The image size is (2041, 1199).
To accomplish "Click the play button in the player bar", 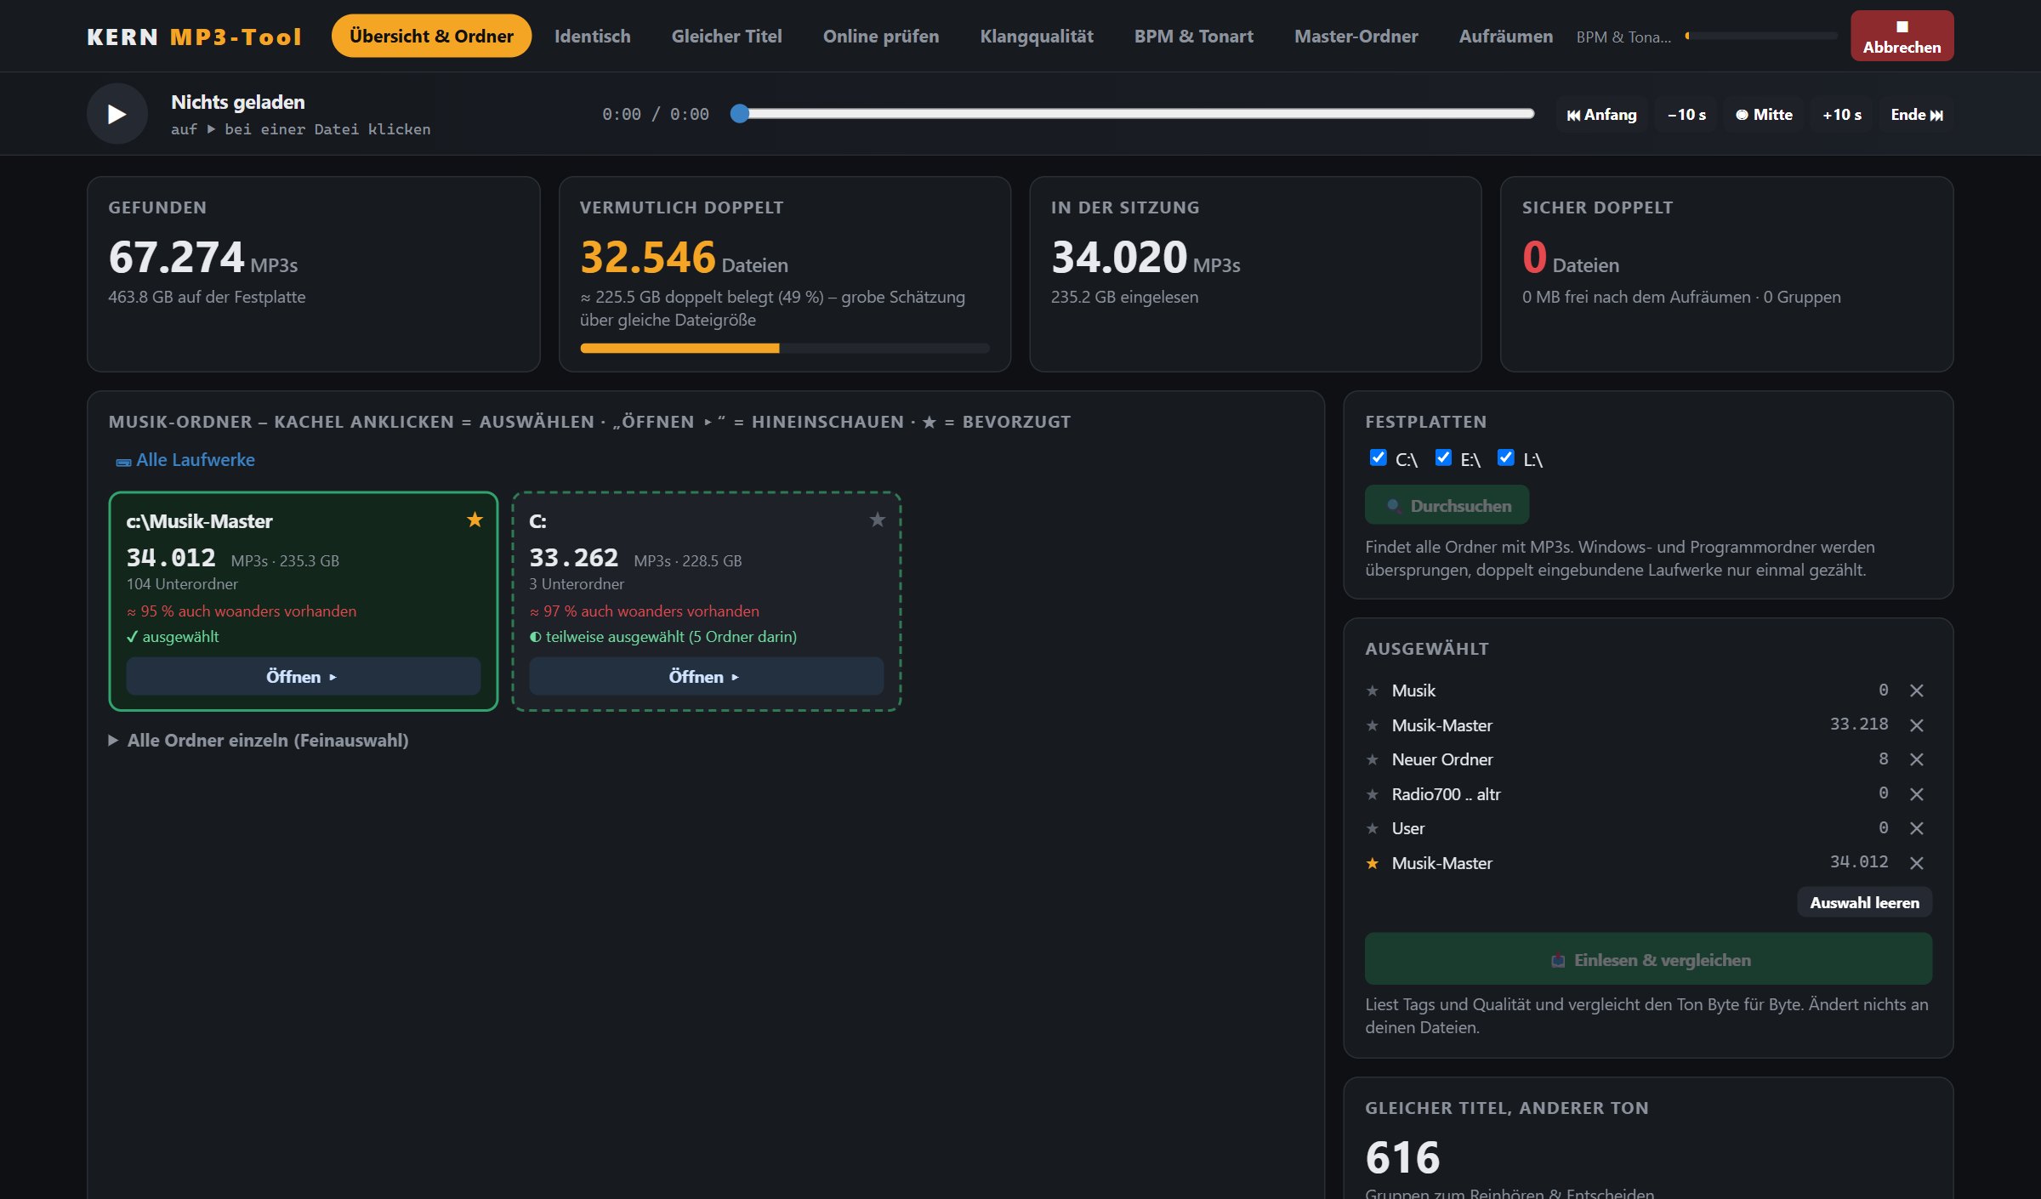I will click(117, 114).
